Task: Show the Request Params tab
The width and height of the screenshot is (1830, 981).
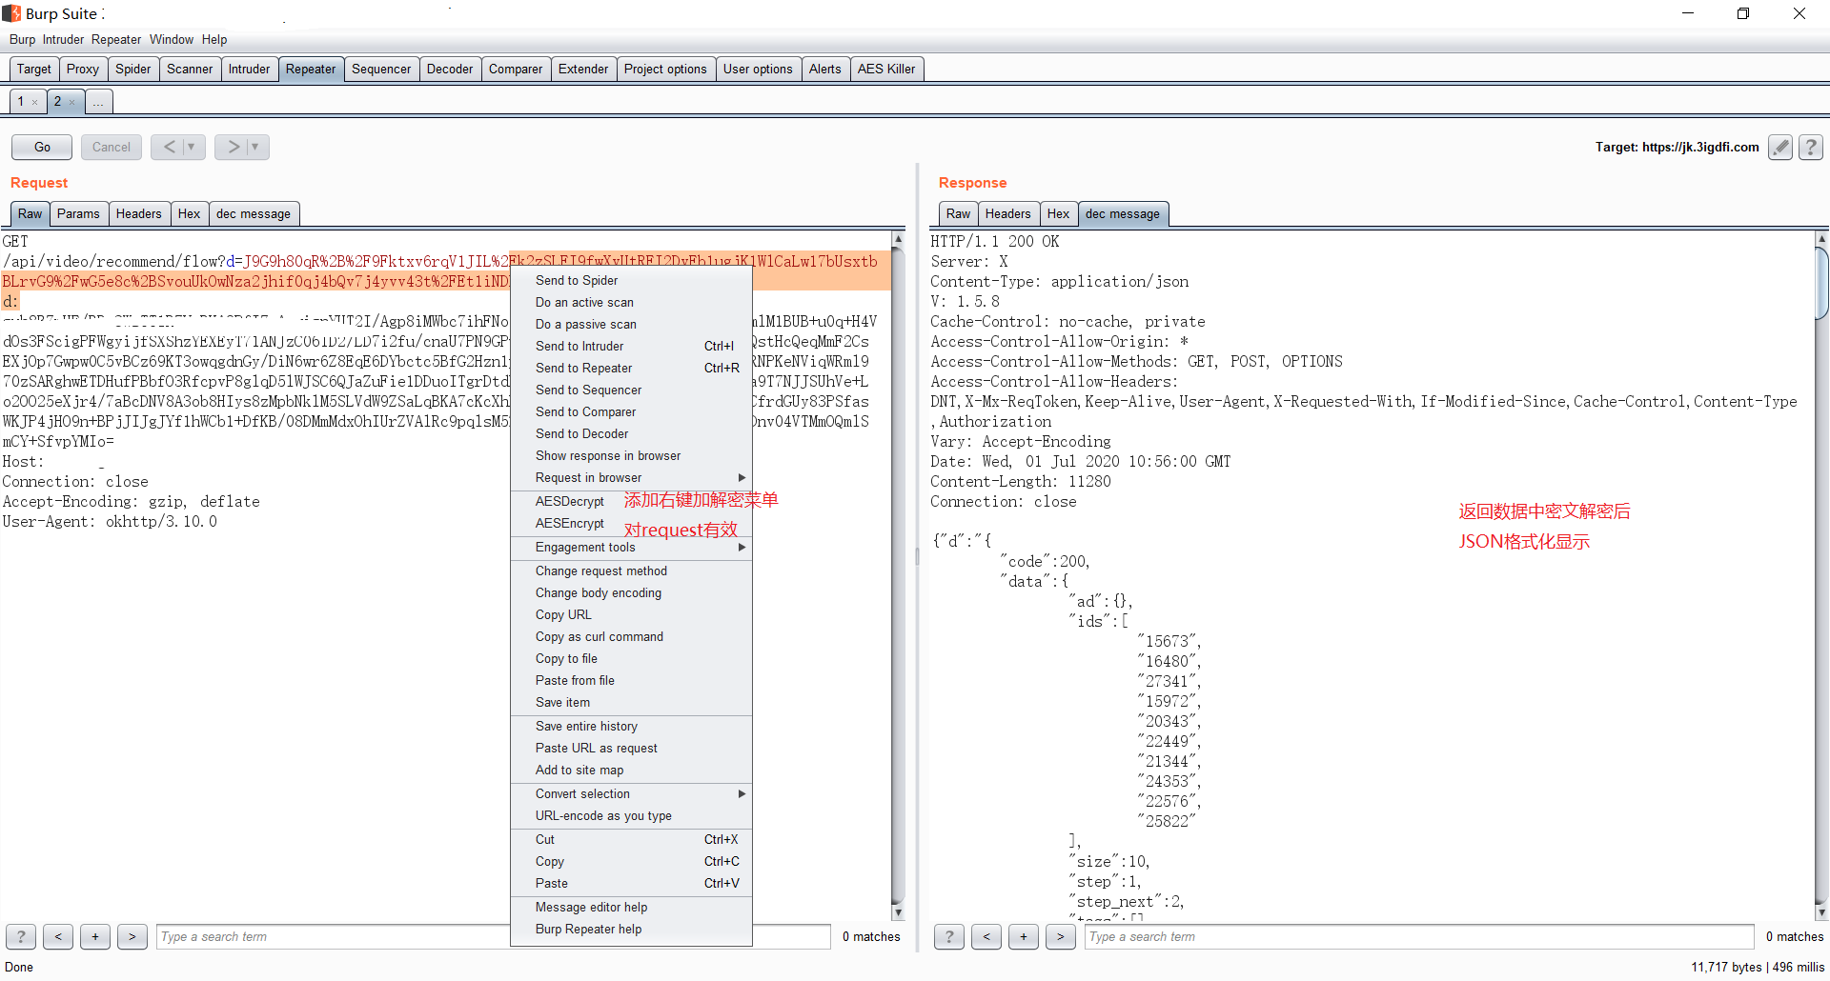Action: [x=78, y=214]
